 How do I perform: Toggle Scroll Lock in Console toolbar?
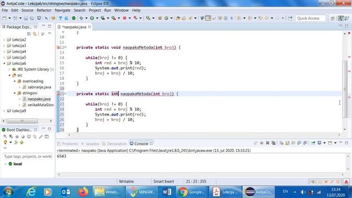[x=287, y=143]
